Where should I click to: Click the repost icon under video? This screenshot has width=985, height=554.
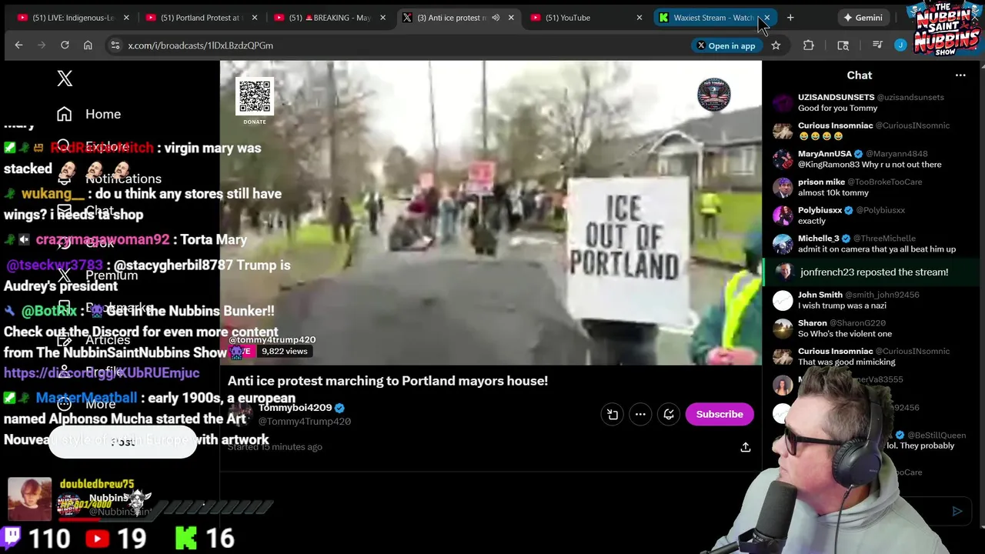click(x=612, y=415)
